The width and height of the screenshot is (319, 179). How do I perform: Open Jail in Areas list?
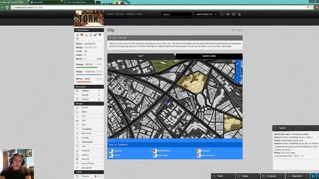click(89, 146)
